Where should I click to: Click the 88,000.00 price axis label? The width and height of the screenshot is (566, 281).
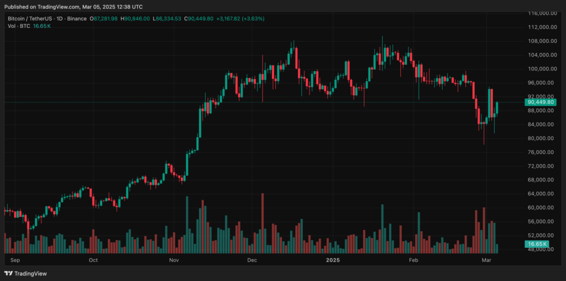pyautogui.click(x=541, y=111)
